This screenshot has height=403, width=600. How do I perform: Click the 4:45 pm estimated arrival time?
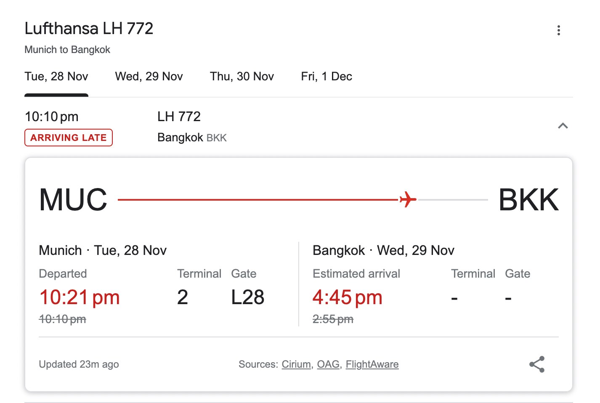tap(347, 297)
